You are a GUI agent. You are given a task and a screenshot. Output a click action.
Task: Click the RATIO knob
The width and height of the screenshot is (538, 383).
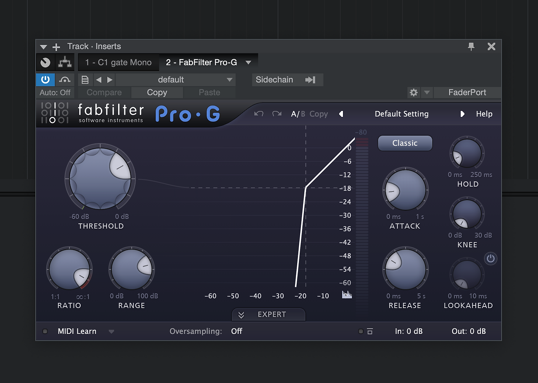click(69, 269)
